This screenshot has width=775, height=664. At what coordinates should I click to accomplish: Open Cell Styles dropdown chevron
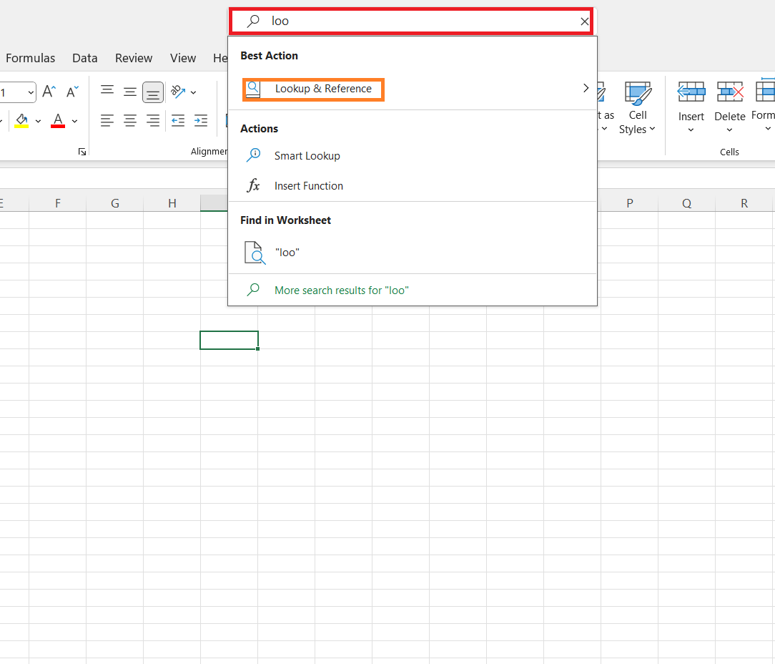(x=653, y=129)
